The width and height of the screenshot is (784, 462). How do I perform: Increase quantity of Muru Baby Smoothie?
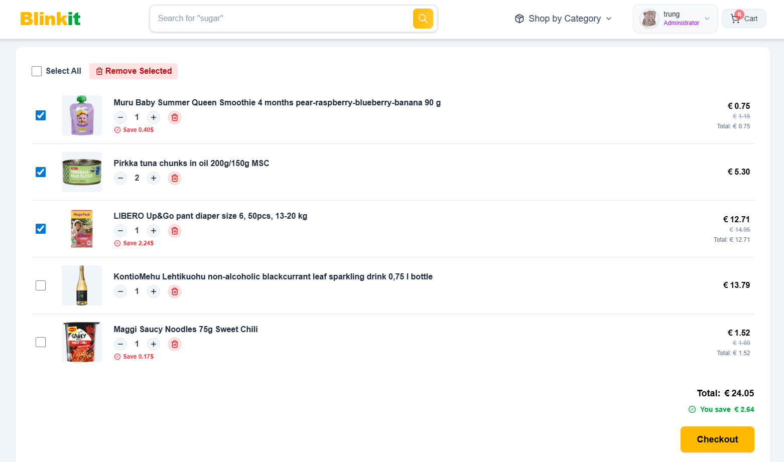(x=154, y=117)
